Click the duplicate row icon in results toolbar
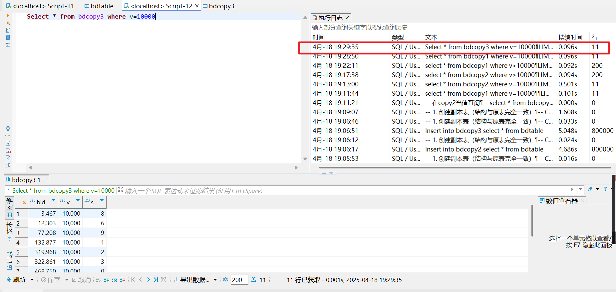Image resolution: width=616 pixels, height=292 pixels. tap(115, 280)
